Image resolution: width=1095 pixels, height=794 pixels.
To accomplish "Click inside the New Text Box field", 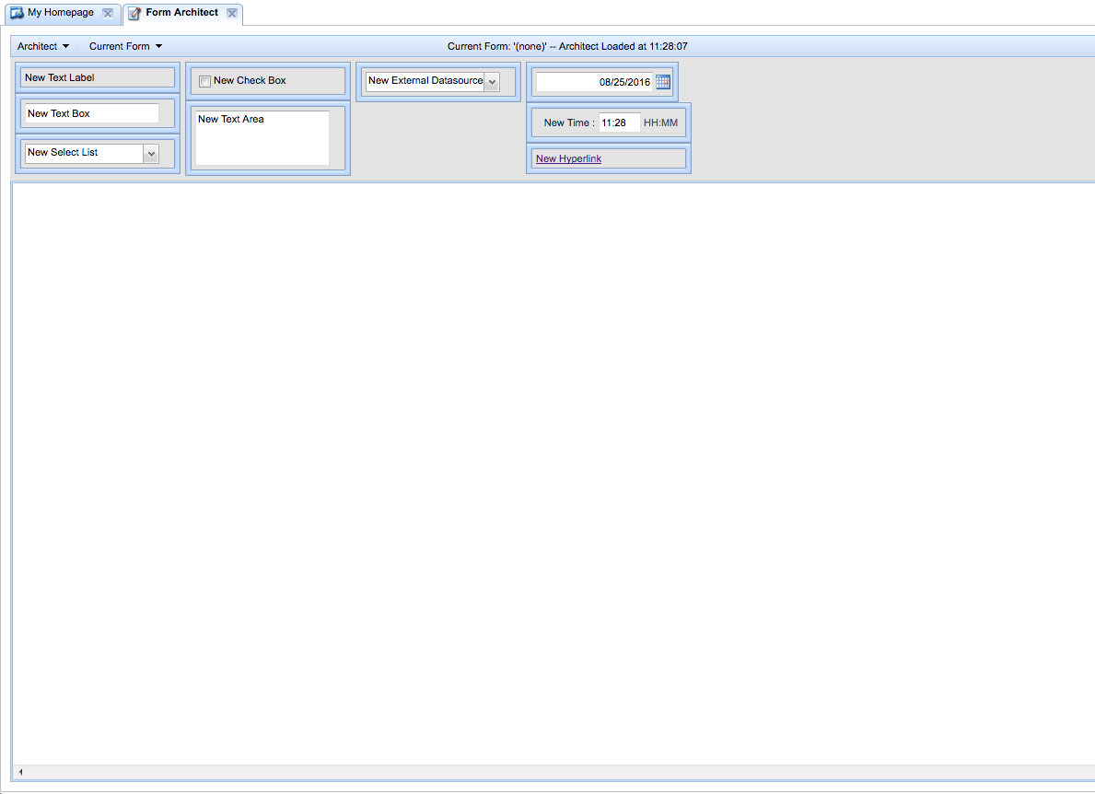I will [x=91, y=113].
